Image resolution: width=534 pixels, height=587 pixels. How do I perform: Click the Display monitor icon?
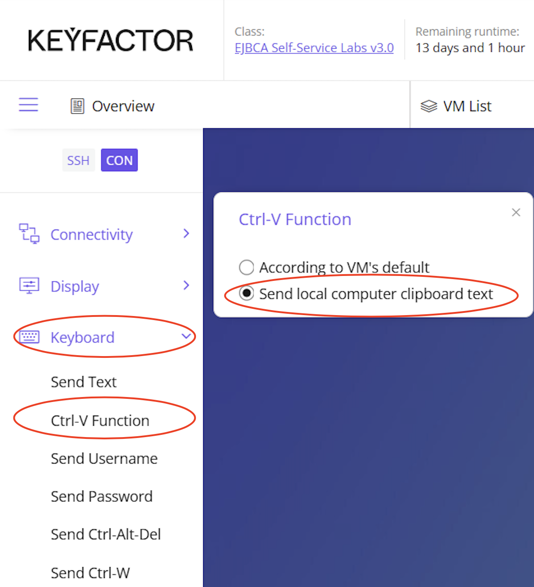pos(29,286)
